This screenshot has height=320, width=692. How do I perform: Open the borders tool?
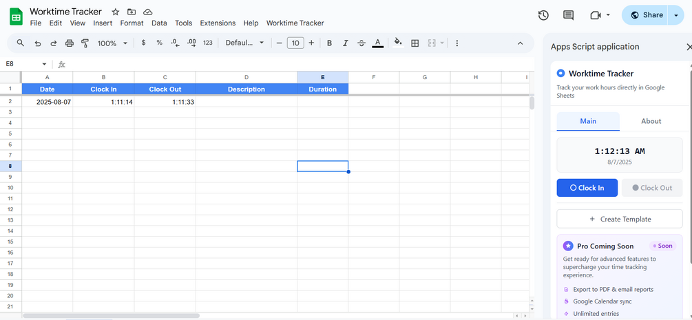click(x=415, y=43)
